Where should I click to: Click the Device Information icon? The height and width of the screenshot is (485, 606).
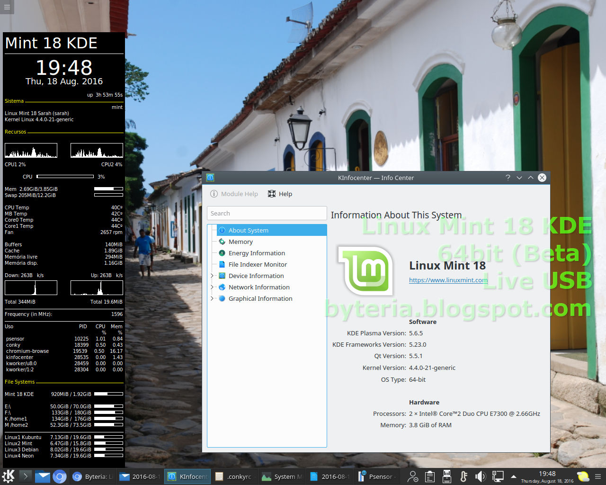(x=222, y=276)
